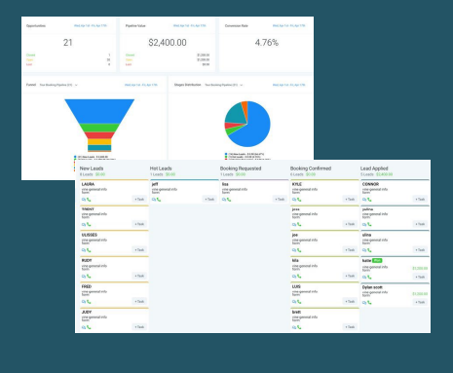The height and width of the screenshot is (373, 453).
Task: Open the chat icon on FRED's card
Action: 84,302
